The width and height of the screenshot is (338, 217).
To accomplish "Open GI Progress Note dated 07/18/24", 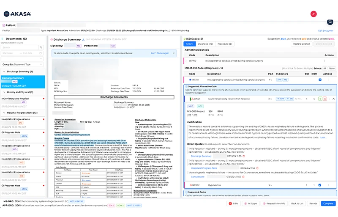I will pos(23,136).
